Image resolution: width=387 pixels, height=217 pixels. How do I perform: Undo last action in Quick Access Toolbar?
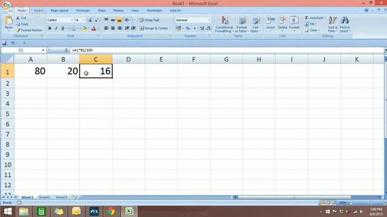pyautogui.click(x=12, y=43)
